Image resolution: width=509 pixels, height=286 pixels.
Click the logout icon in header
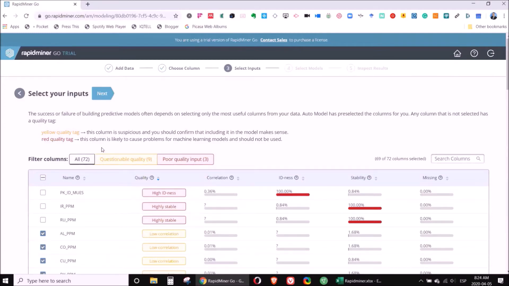pos(491,53)
